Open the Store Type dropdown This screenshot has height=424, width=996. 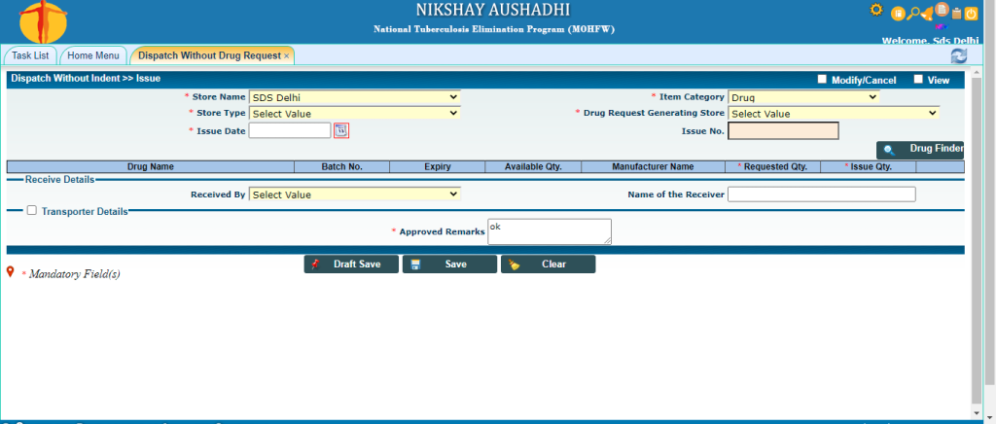[354, 114]
